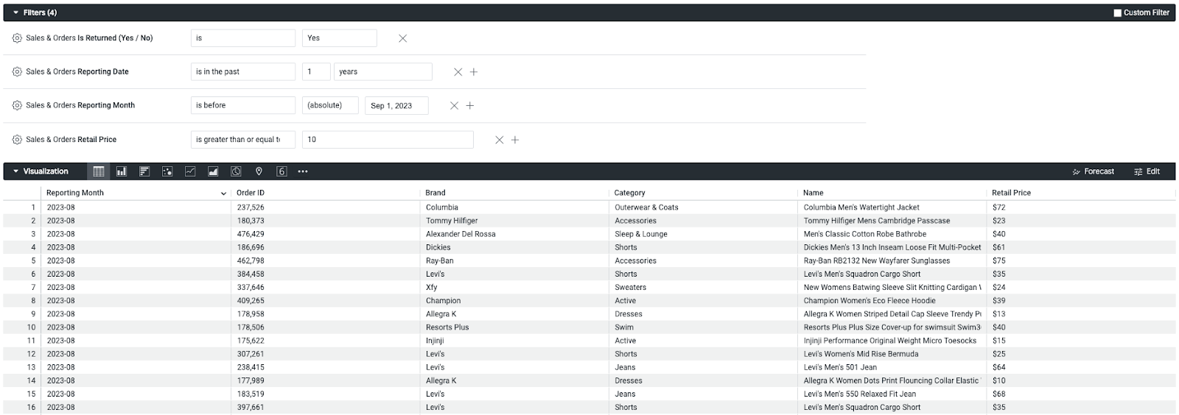1179x415 pixels.
Task: Enable the Custom Filter checkbox
Action: 1117,13
